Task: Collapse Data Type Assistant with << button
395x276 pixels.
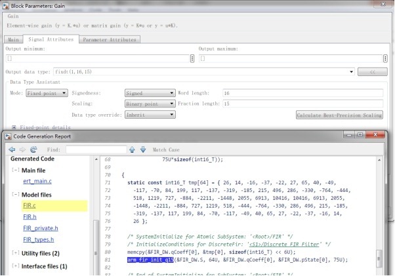Action: [373, 71]
